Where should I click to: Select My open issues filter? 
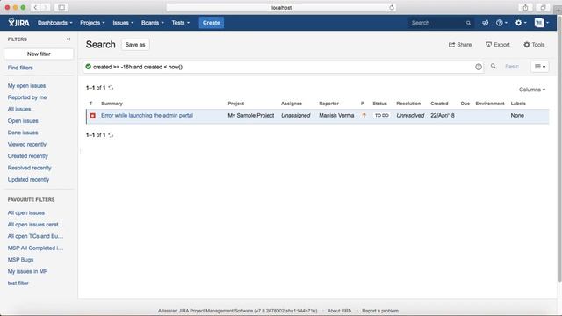click(26, 86)
